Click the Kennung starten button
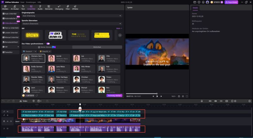The image size is (253, 138). [114, 95]
